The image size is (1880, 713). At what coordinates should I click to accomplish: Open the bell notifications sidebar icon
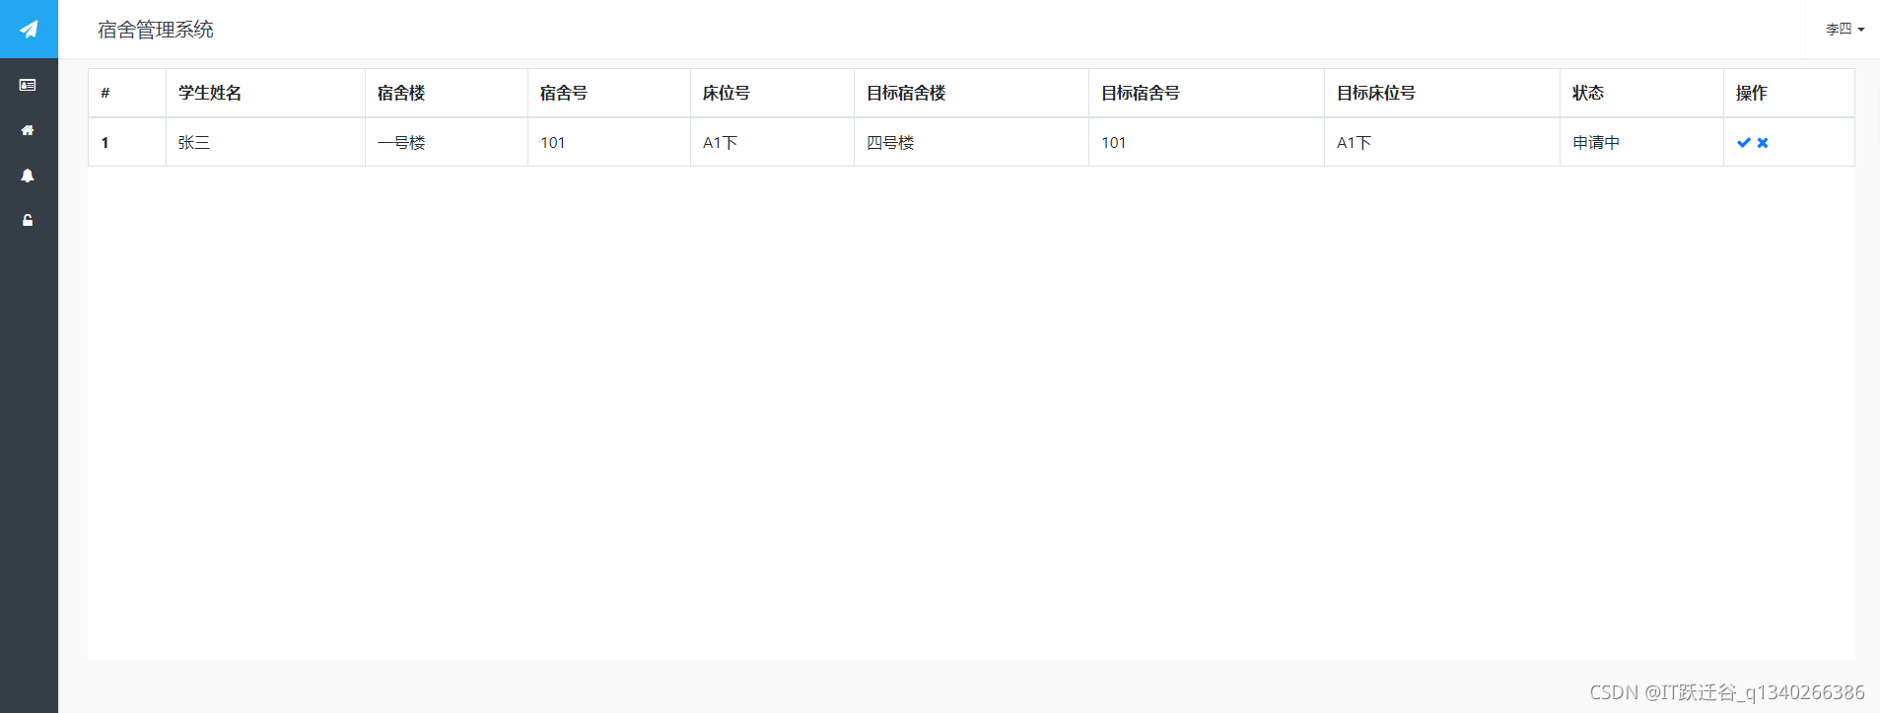28,176
